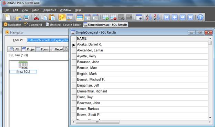Switch to the Command window tab
Screen dimensions: 215x127
(33, 25)
